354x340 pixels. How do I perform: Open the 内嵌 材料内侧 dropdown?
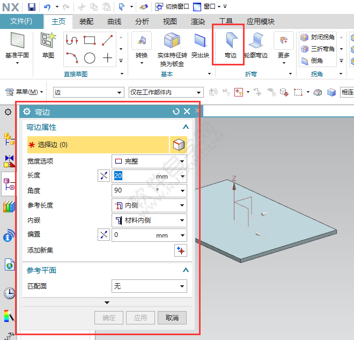[x=149, y=220]
